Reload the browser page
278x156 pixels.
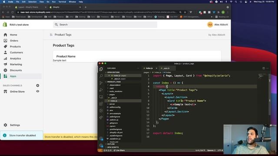pos(12,12)
